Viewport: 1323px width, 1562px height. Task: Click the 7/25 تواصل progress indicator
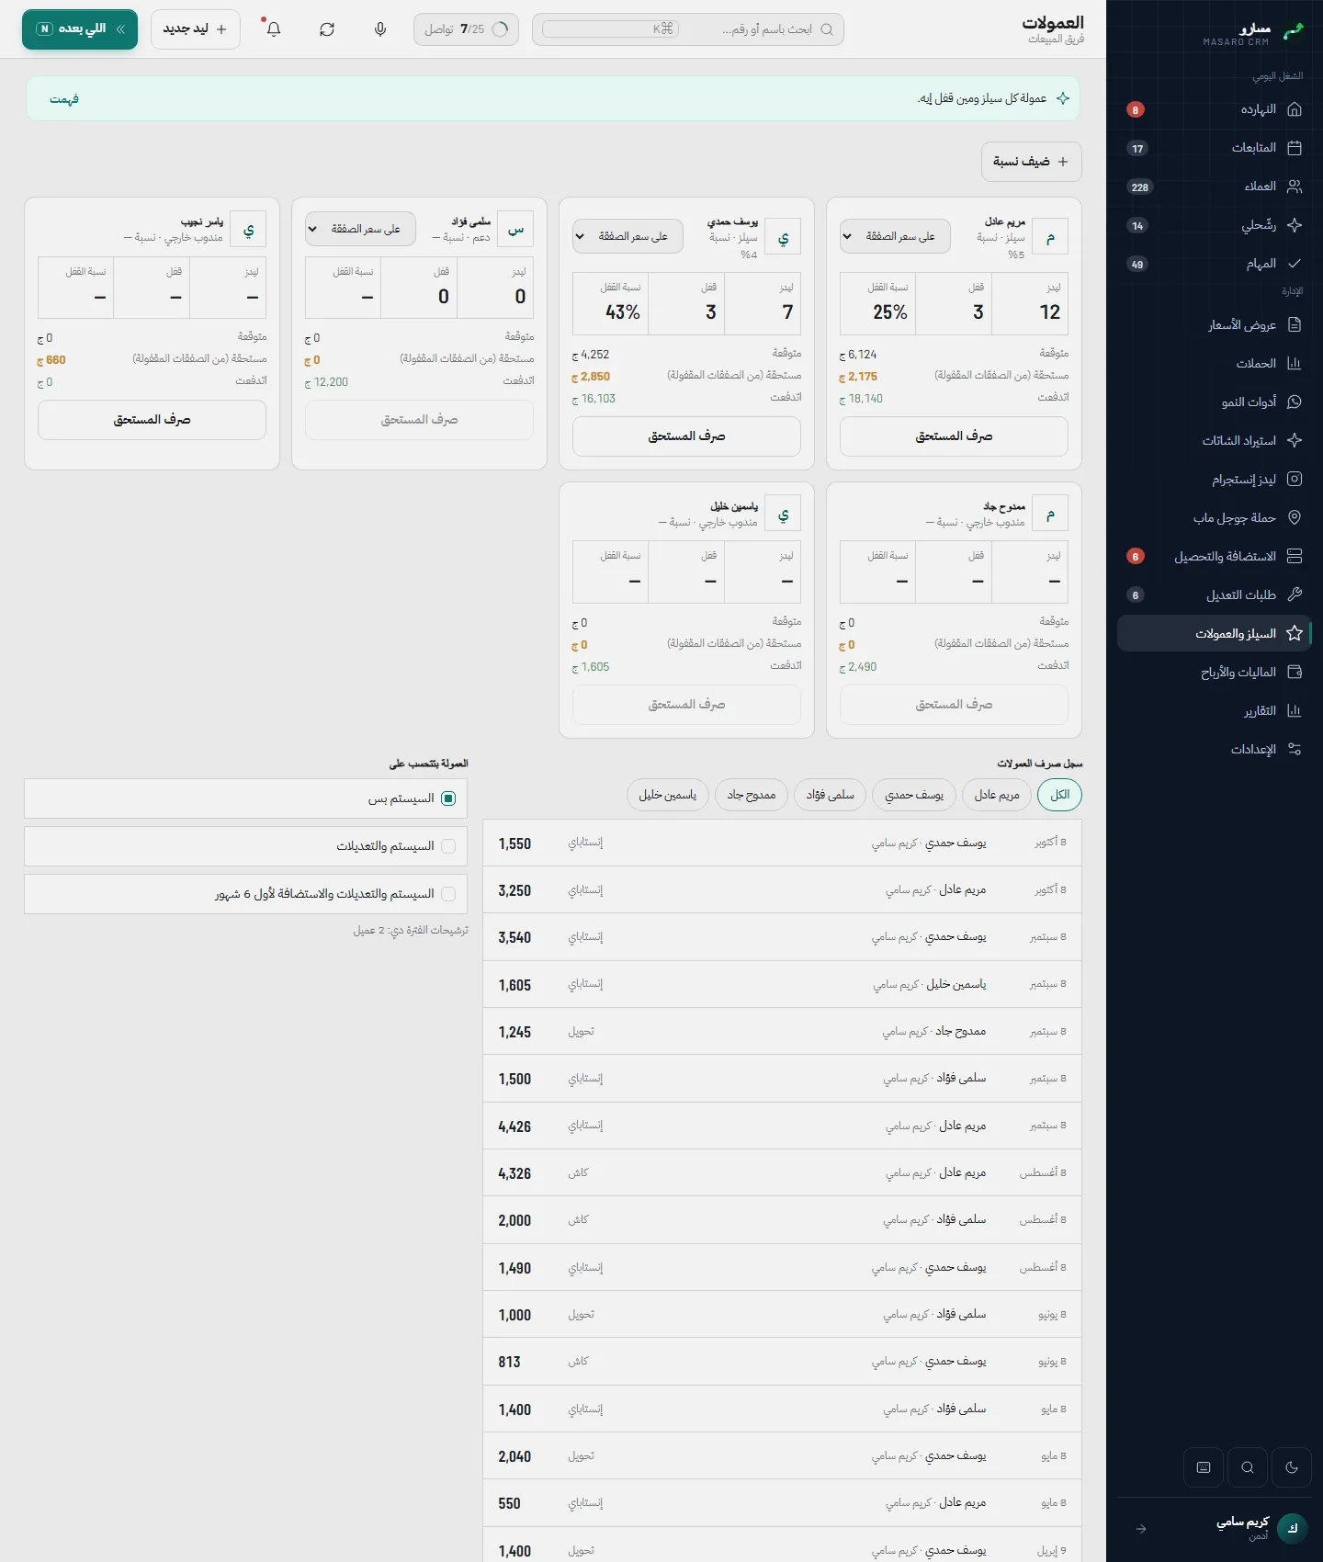[466, 29]
